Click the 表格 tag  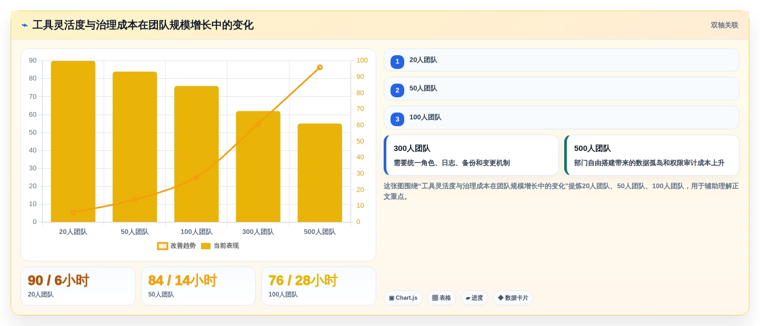(442, 298)
